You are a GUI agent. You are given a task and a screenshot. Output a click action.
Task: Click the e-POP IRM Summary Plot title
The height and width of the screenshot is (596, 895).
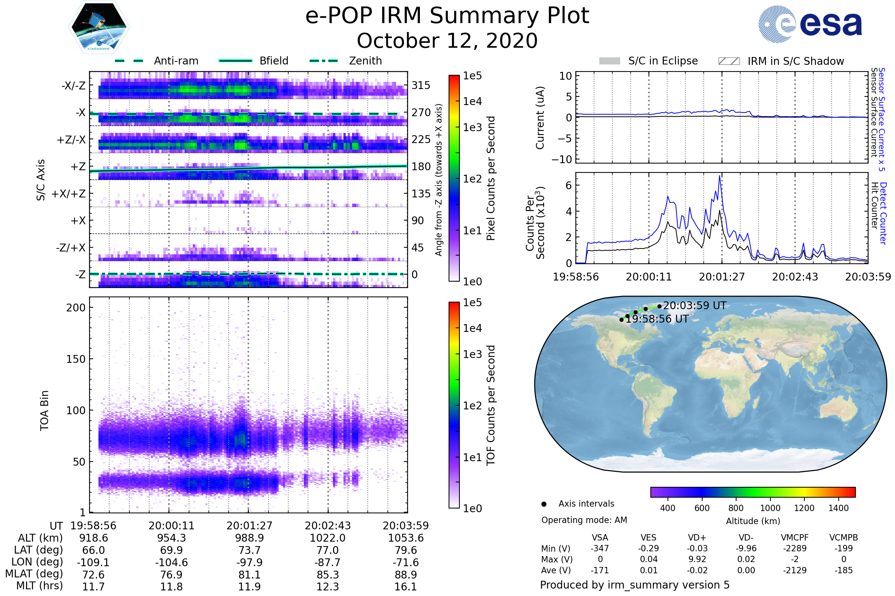(x=447, y=16)
